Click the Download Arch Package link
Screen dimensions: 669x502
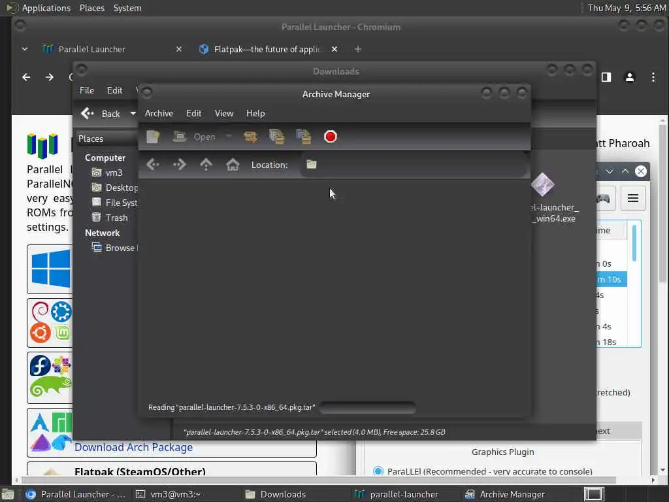[x=133, y=447]
